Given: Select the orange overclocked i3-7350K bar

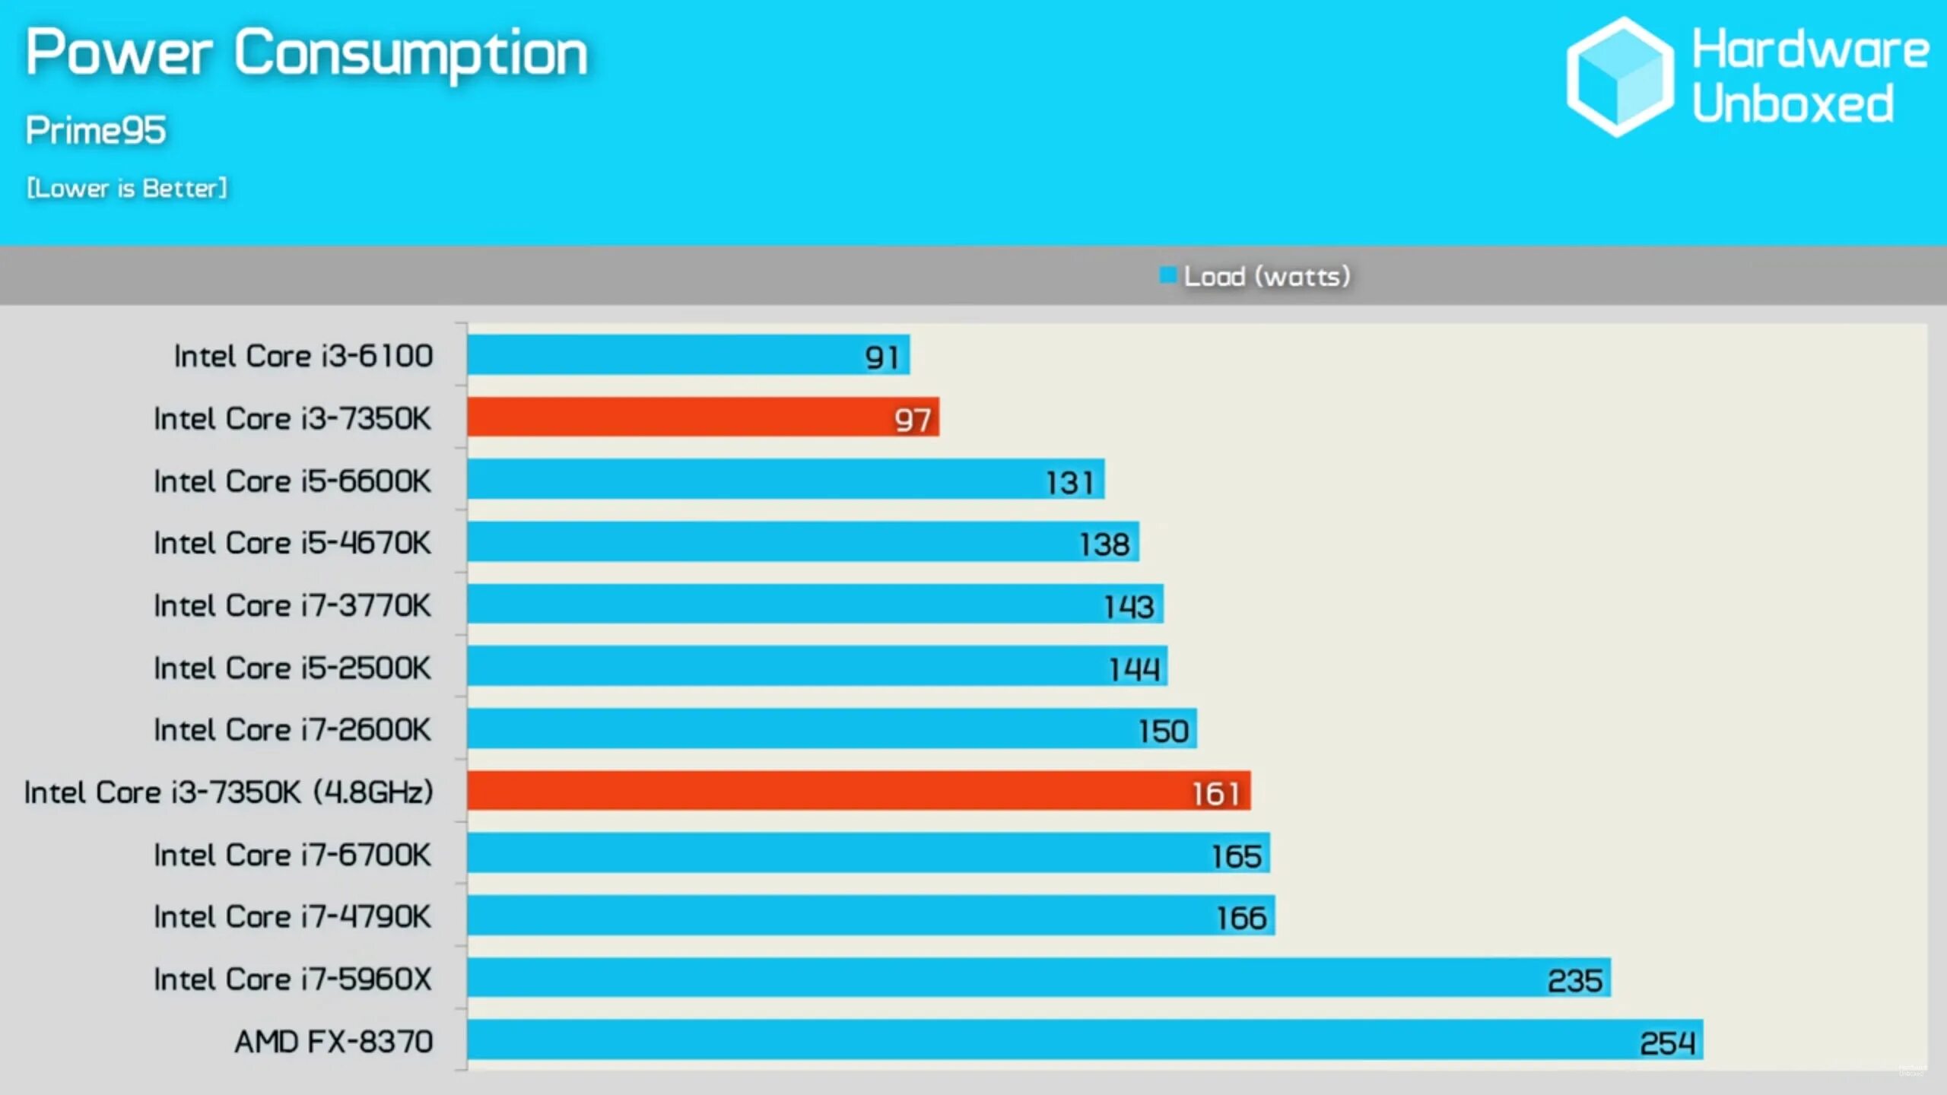Looking at the screenshot, I should 856,790.
